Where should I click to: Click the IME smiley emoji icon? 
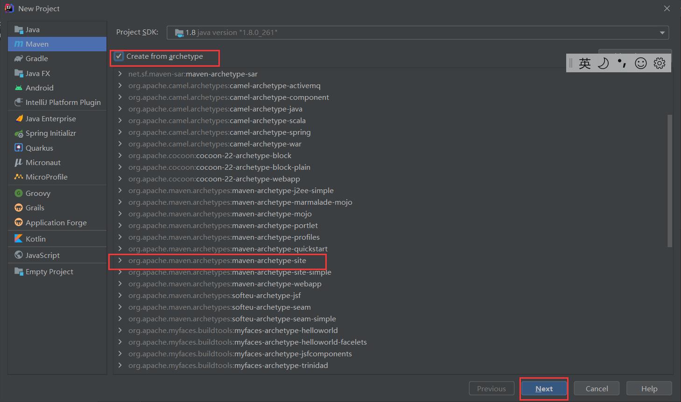641,63
